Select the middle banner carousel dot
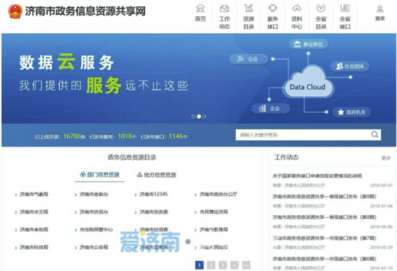This screenshot has width=397, height=271. click(x=199, y=117)
